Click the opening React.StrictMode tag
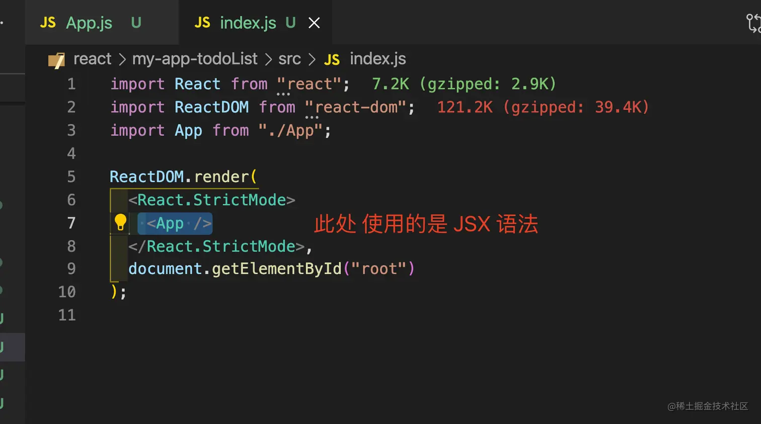761x424 pixels. [x=212, y=200]
